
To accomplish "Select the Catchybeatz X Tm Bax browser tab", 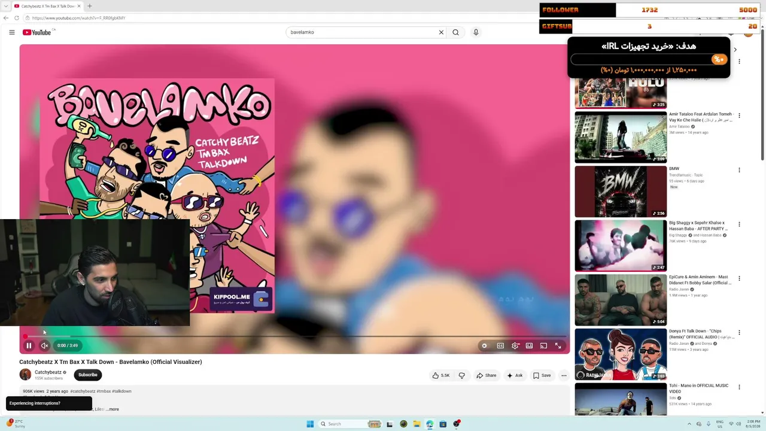I will (47, 6).
